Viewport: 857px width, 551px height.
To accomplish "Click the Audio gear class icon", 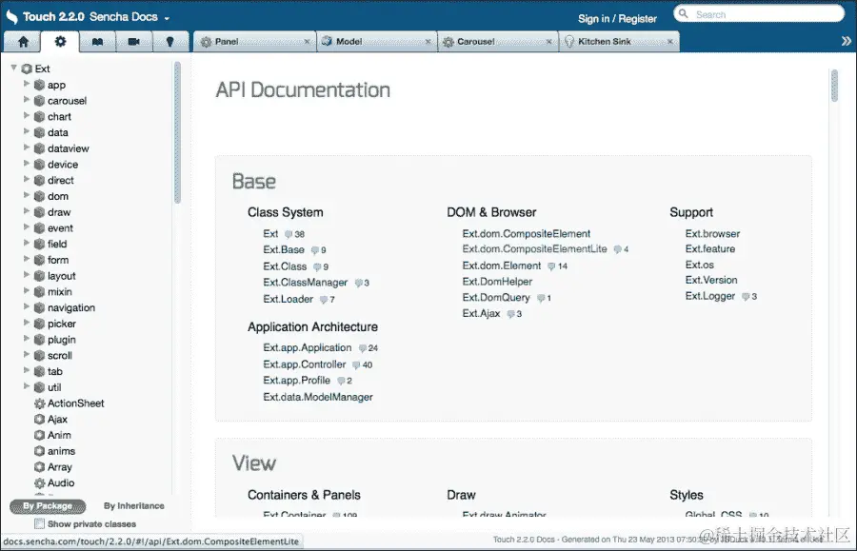I will point(39,483).
